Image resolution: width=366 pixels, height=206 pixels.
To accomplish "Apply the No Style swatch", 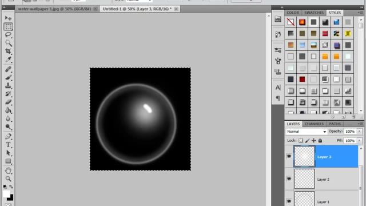I will coord(291,22).
